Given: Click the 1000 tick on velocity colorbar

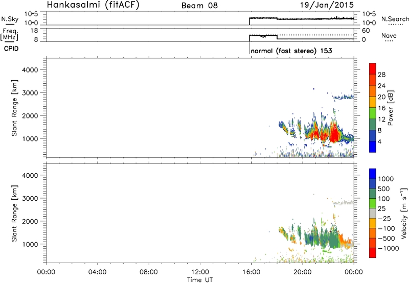Looking at the screenshot, I should (x=386, y=179).
